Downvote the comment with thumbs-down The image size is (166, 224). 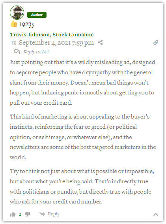[x=28, y=214]
